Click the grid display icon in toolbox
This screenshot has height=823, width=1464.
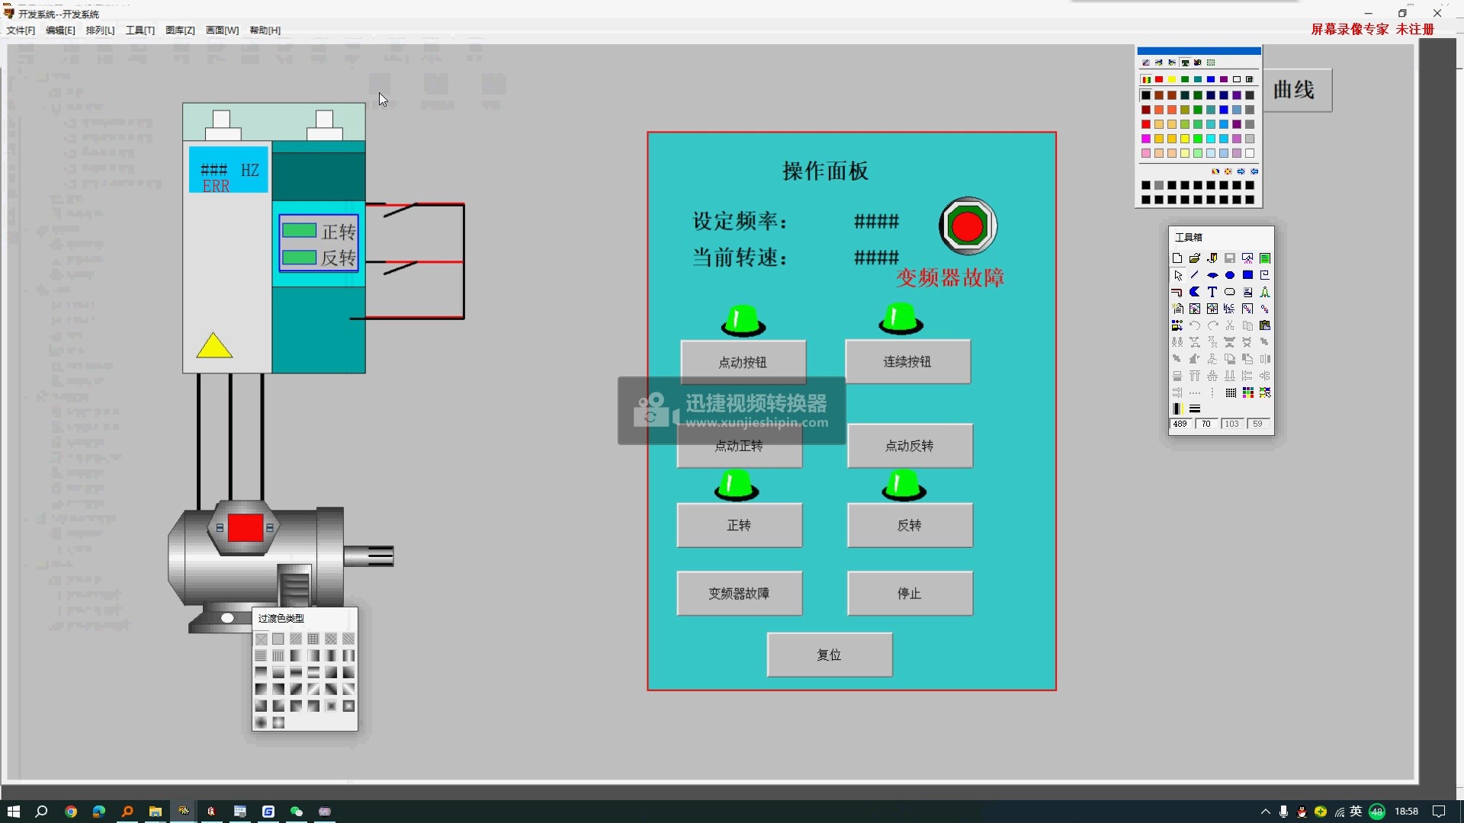coord(1231,392)
